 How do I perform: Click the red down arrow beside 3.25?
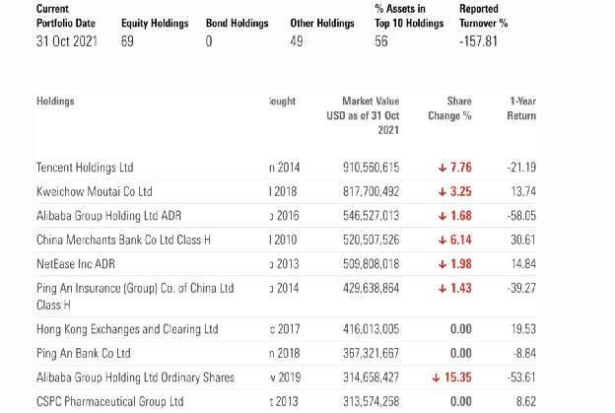pyautogui.click(x=443, y=191)
